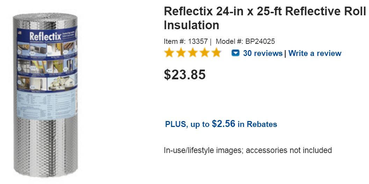369x184 pixels.
Task: Click the fourth gold rating star
Action: (205, 53)
